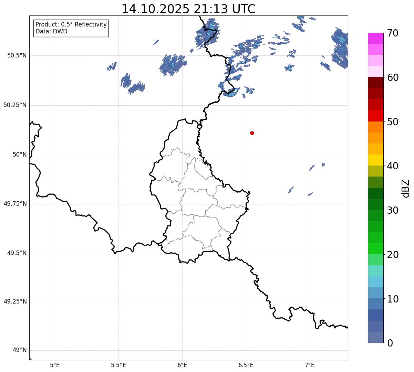Click the 6.5°E longitude label
Viewport: 414px width, 372px height.
pos(246,365)
